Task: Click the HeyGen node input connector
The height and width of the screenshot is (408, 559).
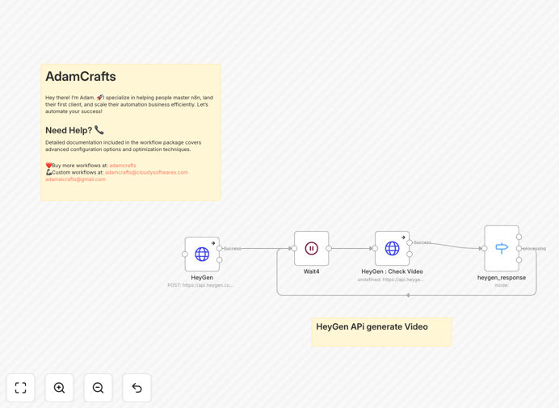Action: click(x=185, y=254)
